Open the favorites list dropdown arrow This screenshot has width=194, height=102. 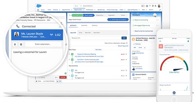pos(144,6)
